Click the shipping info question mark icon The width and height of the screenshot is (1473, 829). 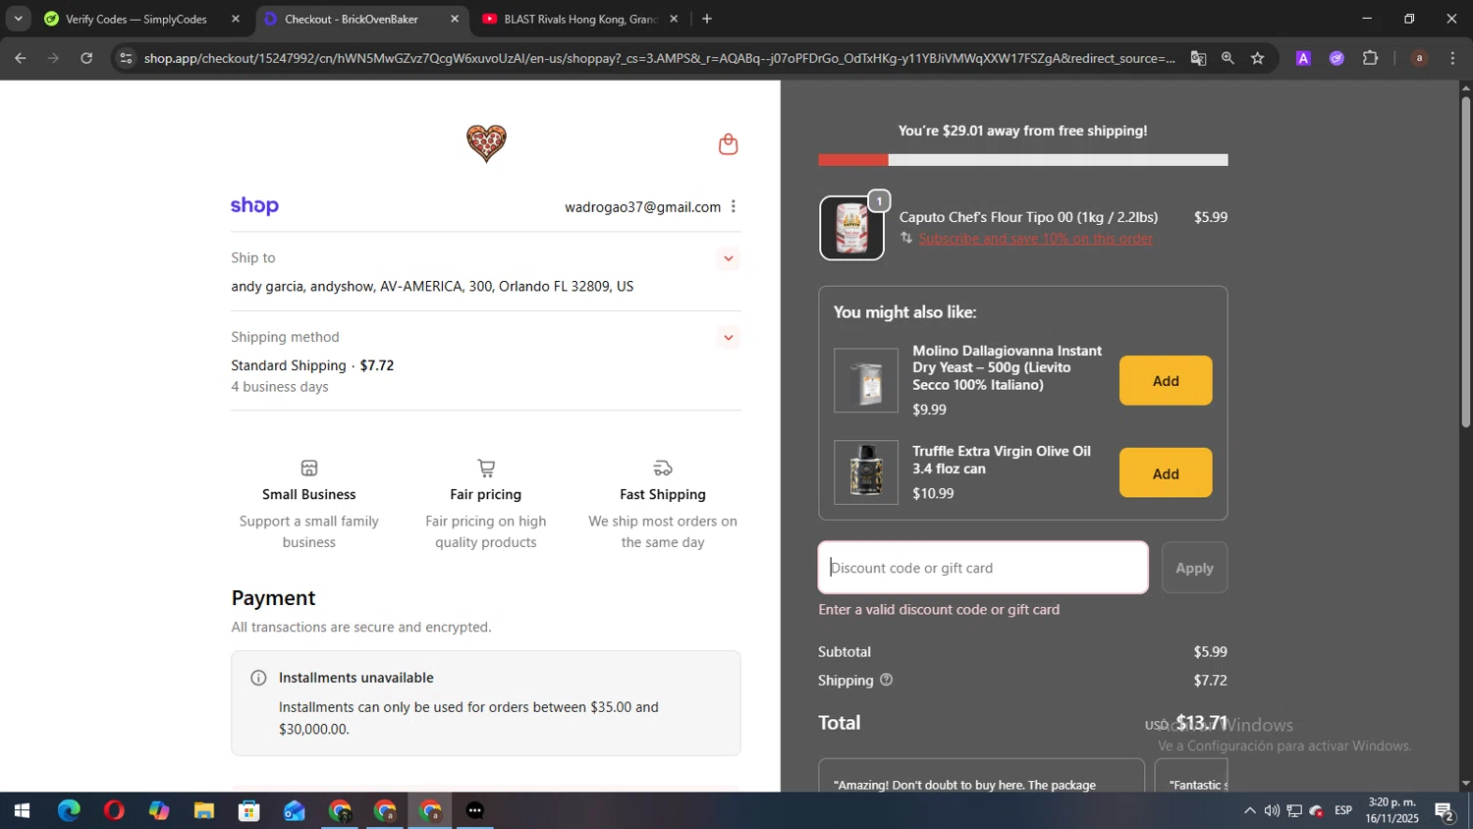[886, 680]
